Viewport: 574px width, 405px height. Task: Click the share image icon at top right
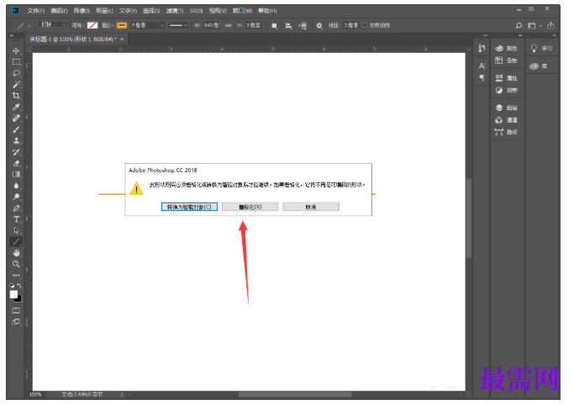(x=550, y=25)
